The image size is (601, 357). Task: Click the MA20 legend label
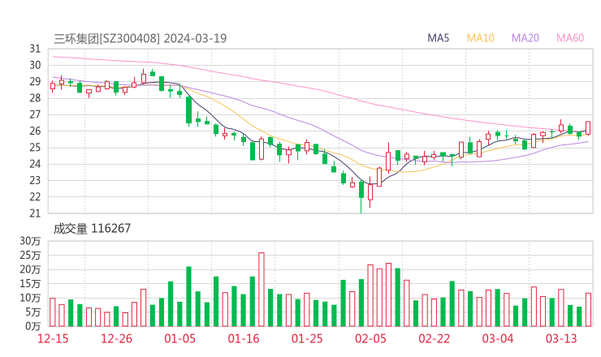[525, 38]
